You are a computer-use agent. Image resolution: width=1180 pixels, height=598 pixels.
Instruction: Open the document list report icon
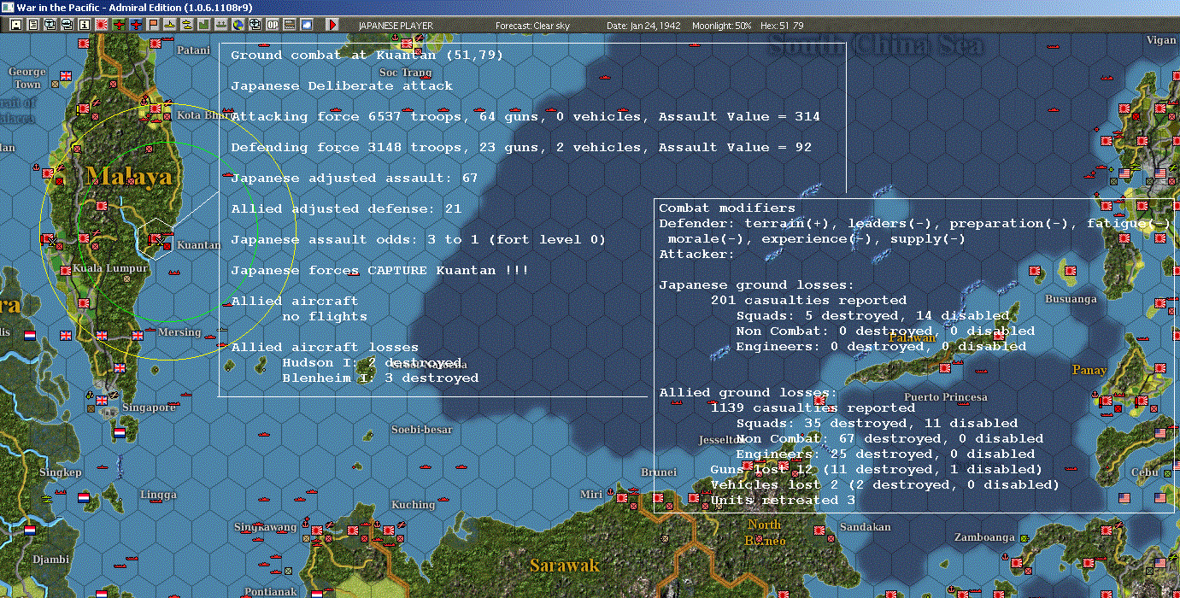(32, 26)
